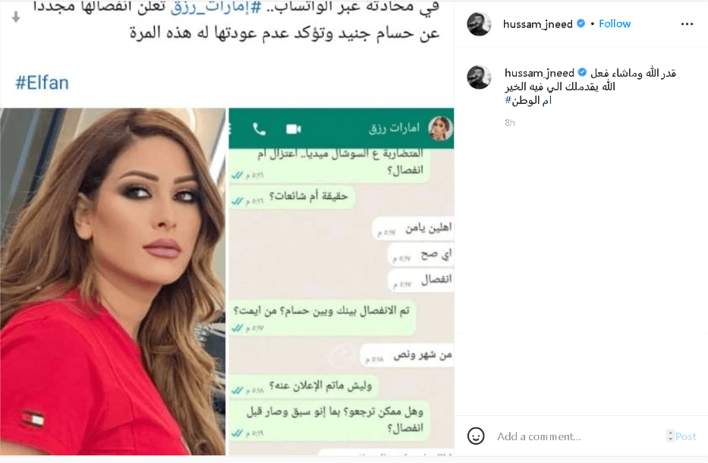Open the three-dots more options menu

[x=687, y=24]
